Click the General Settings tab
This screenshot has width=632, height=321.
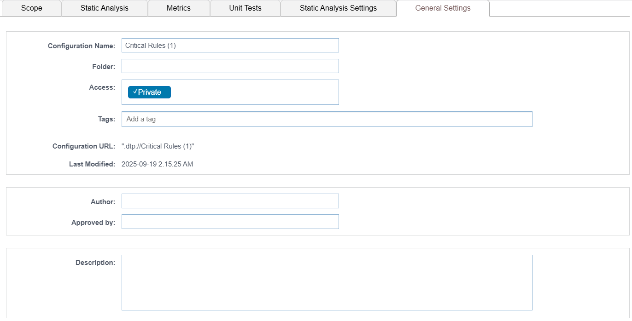click(x=443, y=8)
